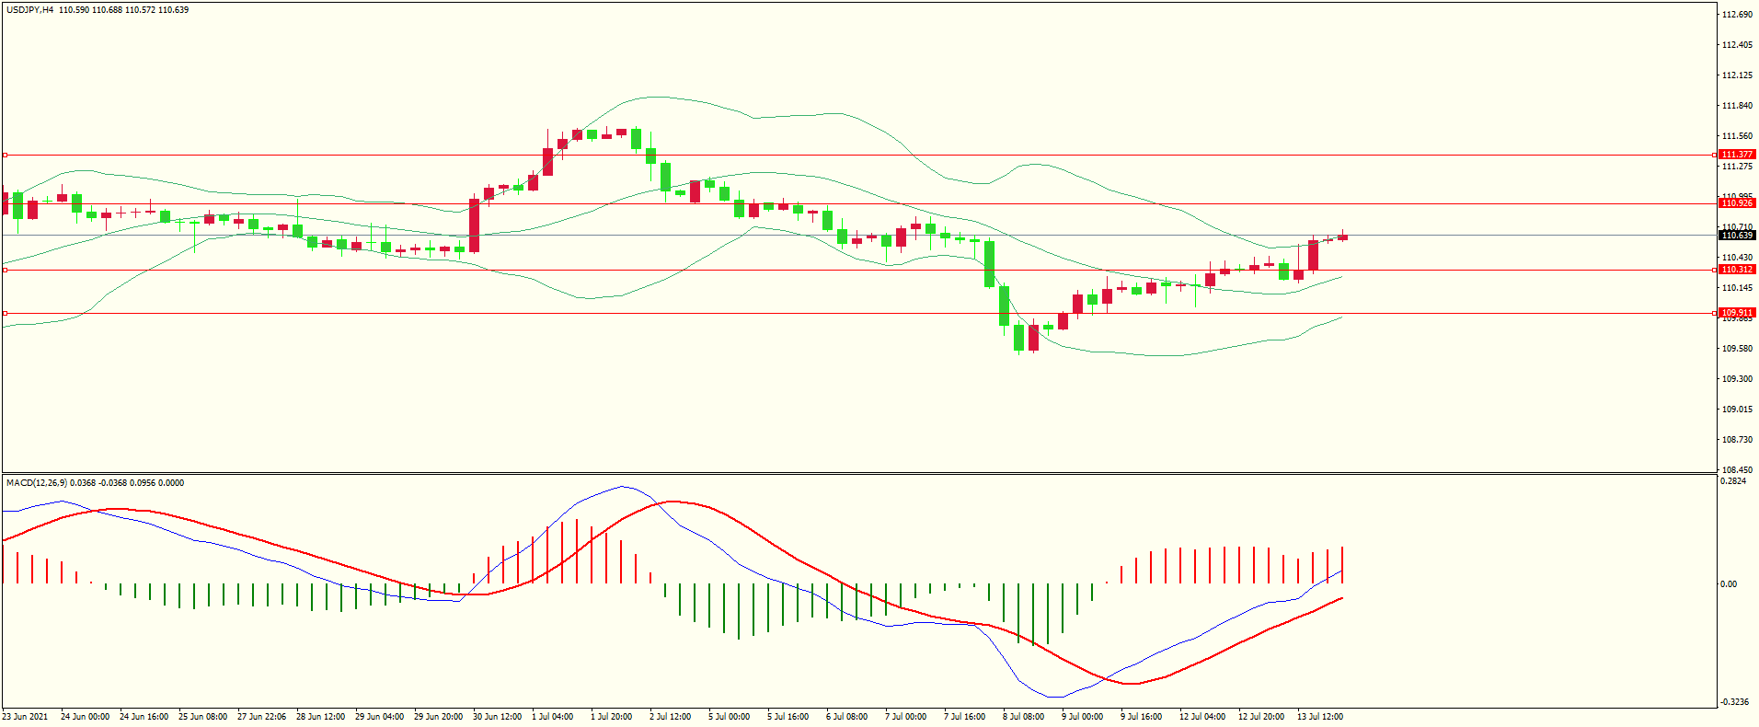Viewport: 1759px width, 727px height.
Task: Click the 109.015 price axis label
Action: tap(1737, 410)
